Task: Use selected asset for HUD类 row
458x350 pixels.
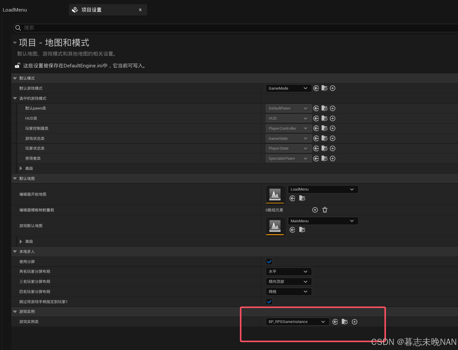Action: coord(316,118)
